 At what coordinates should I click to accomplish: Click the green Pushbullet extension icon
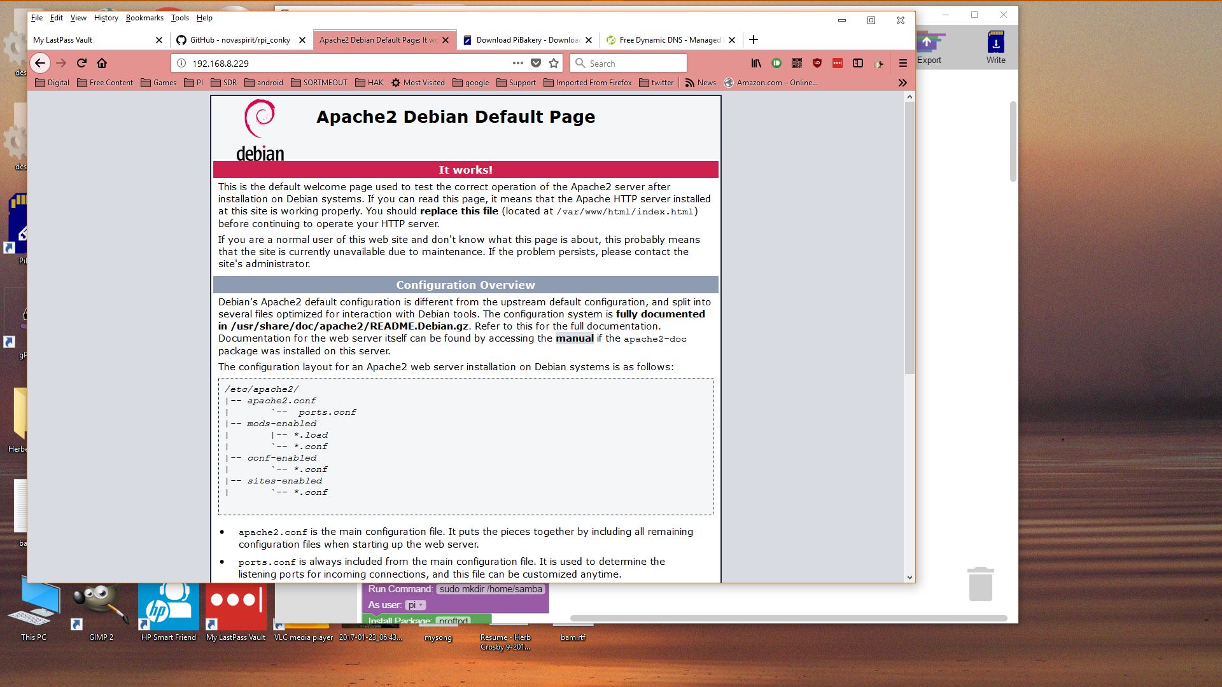click(776, 63)
